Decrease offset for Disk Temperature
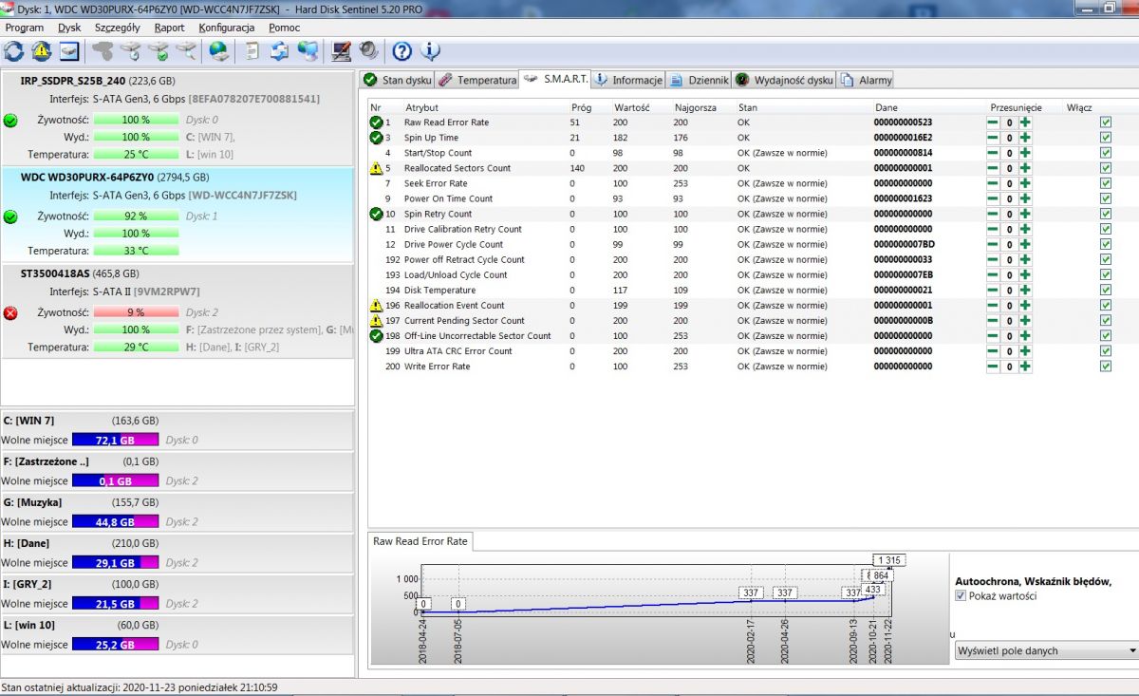The image size is (1139, 696). tap(993, 290)
